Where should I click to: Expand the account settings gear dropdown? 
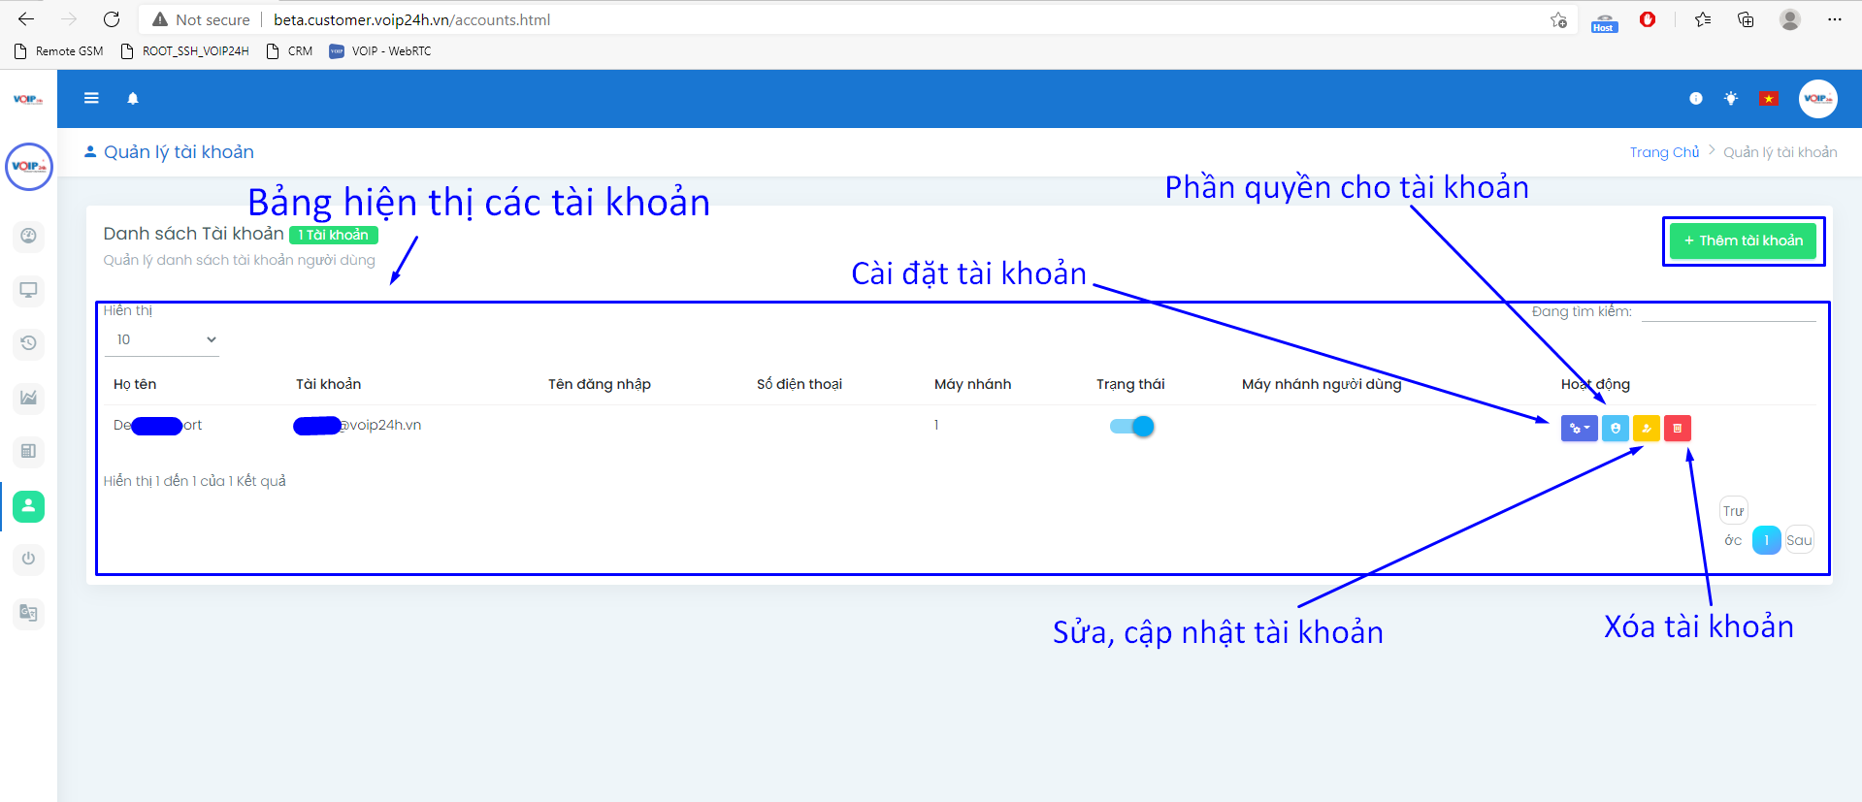(x=1579, y=428)
